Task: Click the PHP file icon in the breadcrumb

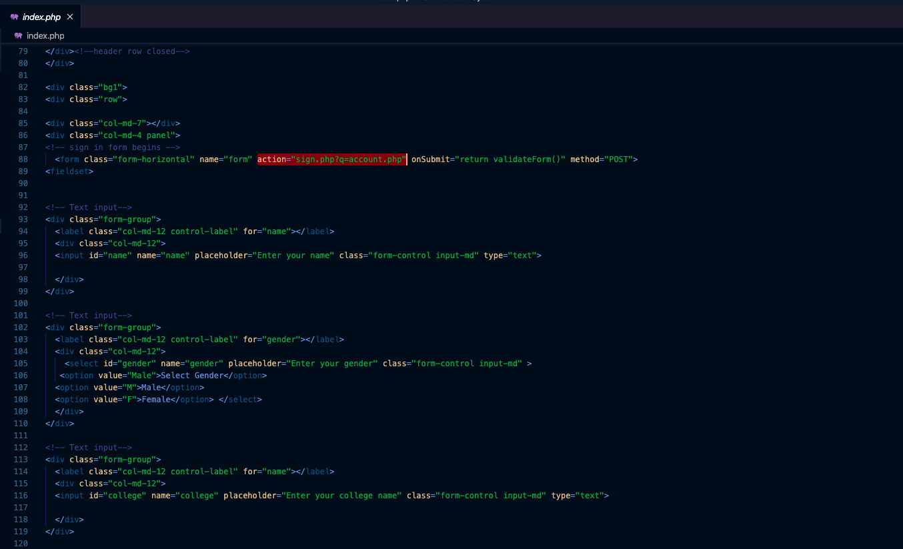Action: coord(19,35)
